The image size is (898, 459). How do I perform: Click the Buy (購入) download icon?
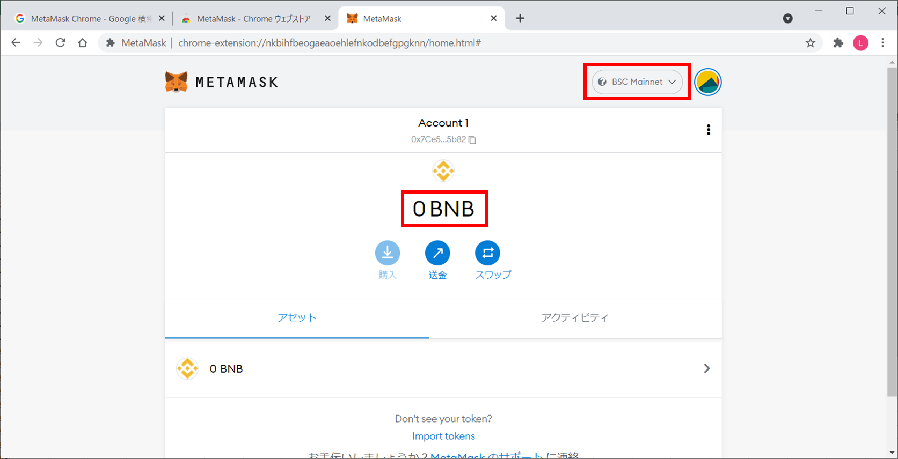(x=388, y=253)
